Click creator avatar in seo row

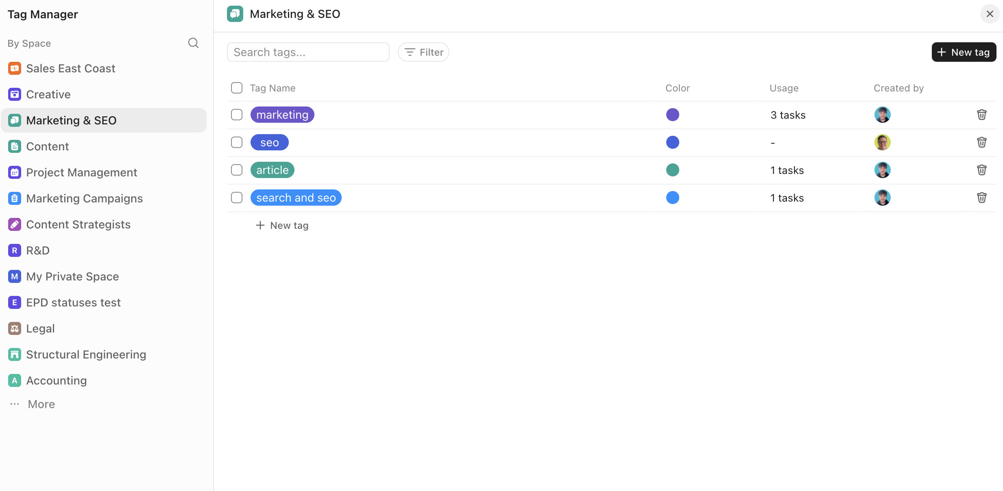pos(883,142)
